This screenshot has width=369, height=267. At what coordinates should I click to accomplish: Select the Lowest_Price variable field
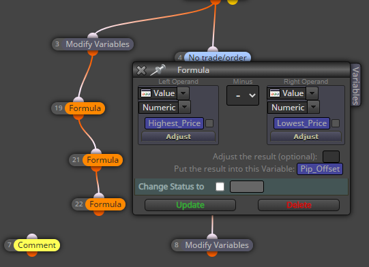(301, 123)
